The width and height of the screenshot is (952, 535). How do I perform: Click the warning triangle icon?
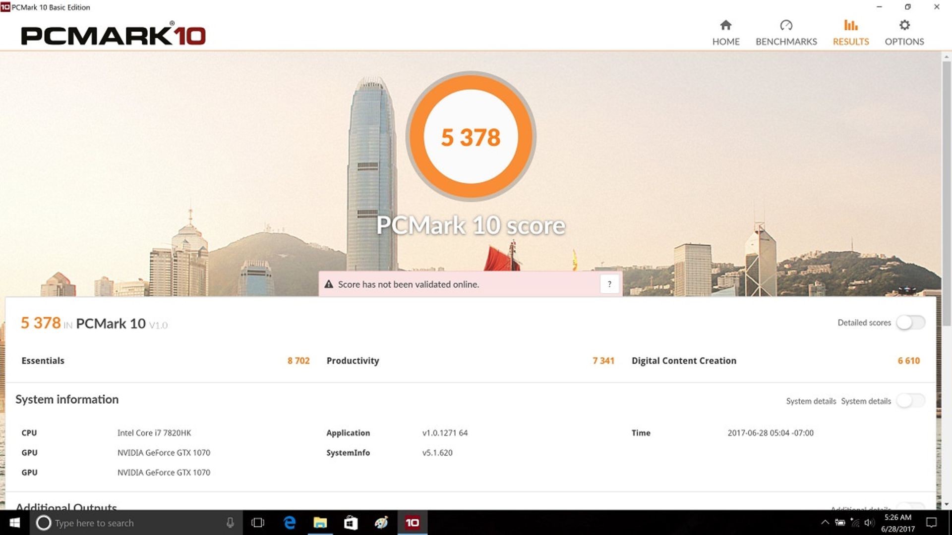(x=329, y=284)
